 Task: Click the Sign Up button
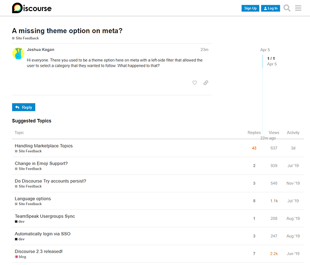pyautogui.click(x=250, y=8)
